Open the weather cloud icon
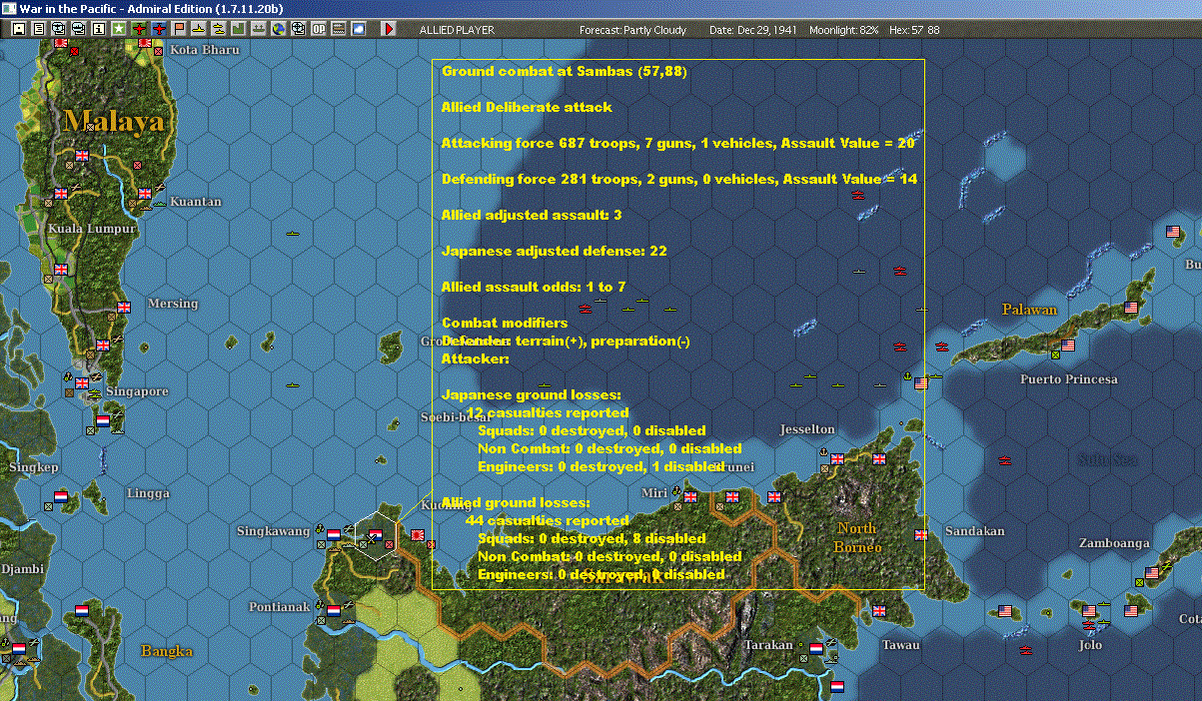The width and height of the screenshot is (1202, 701). click(358, 30)
